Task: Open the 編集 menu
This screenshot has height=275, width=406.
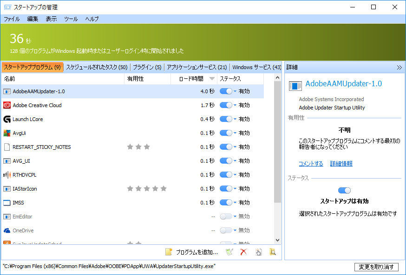Action: pos(33,19)
